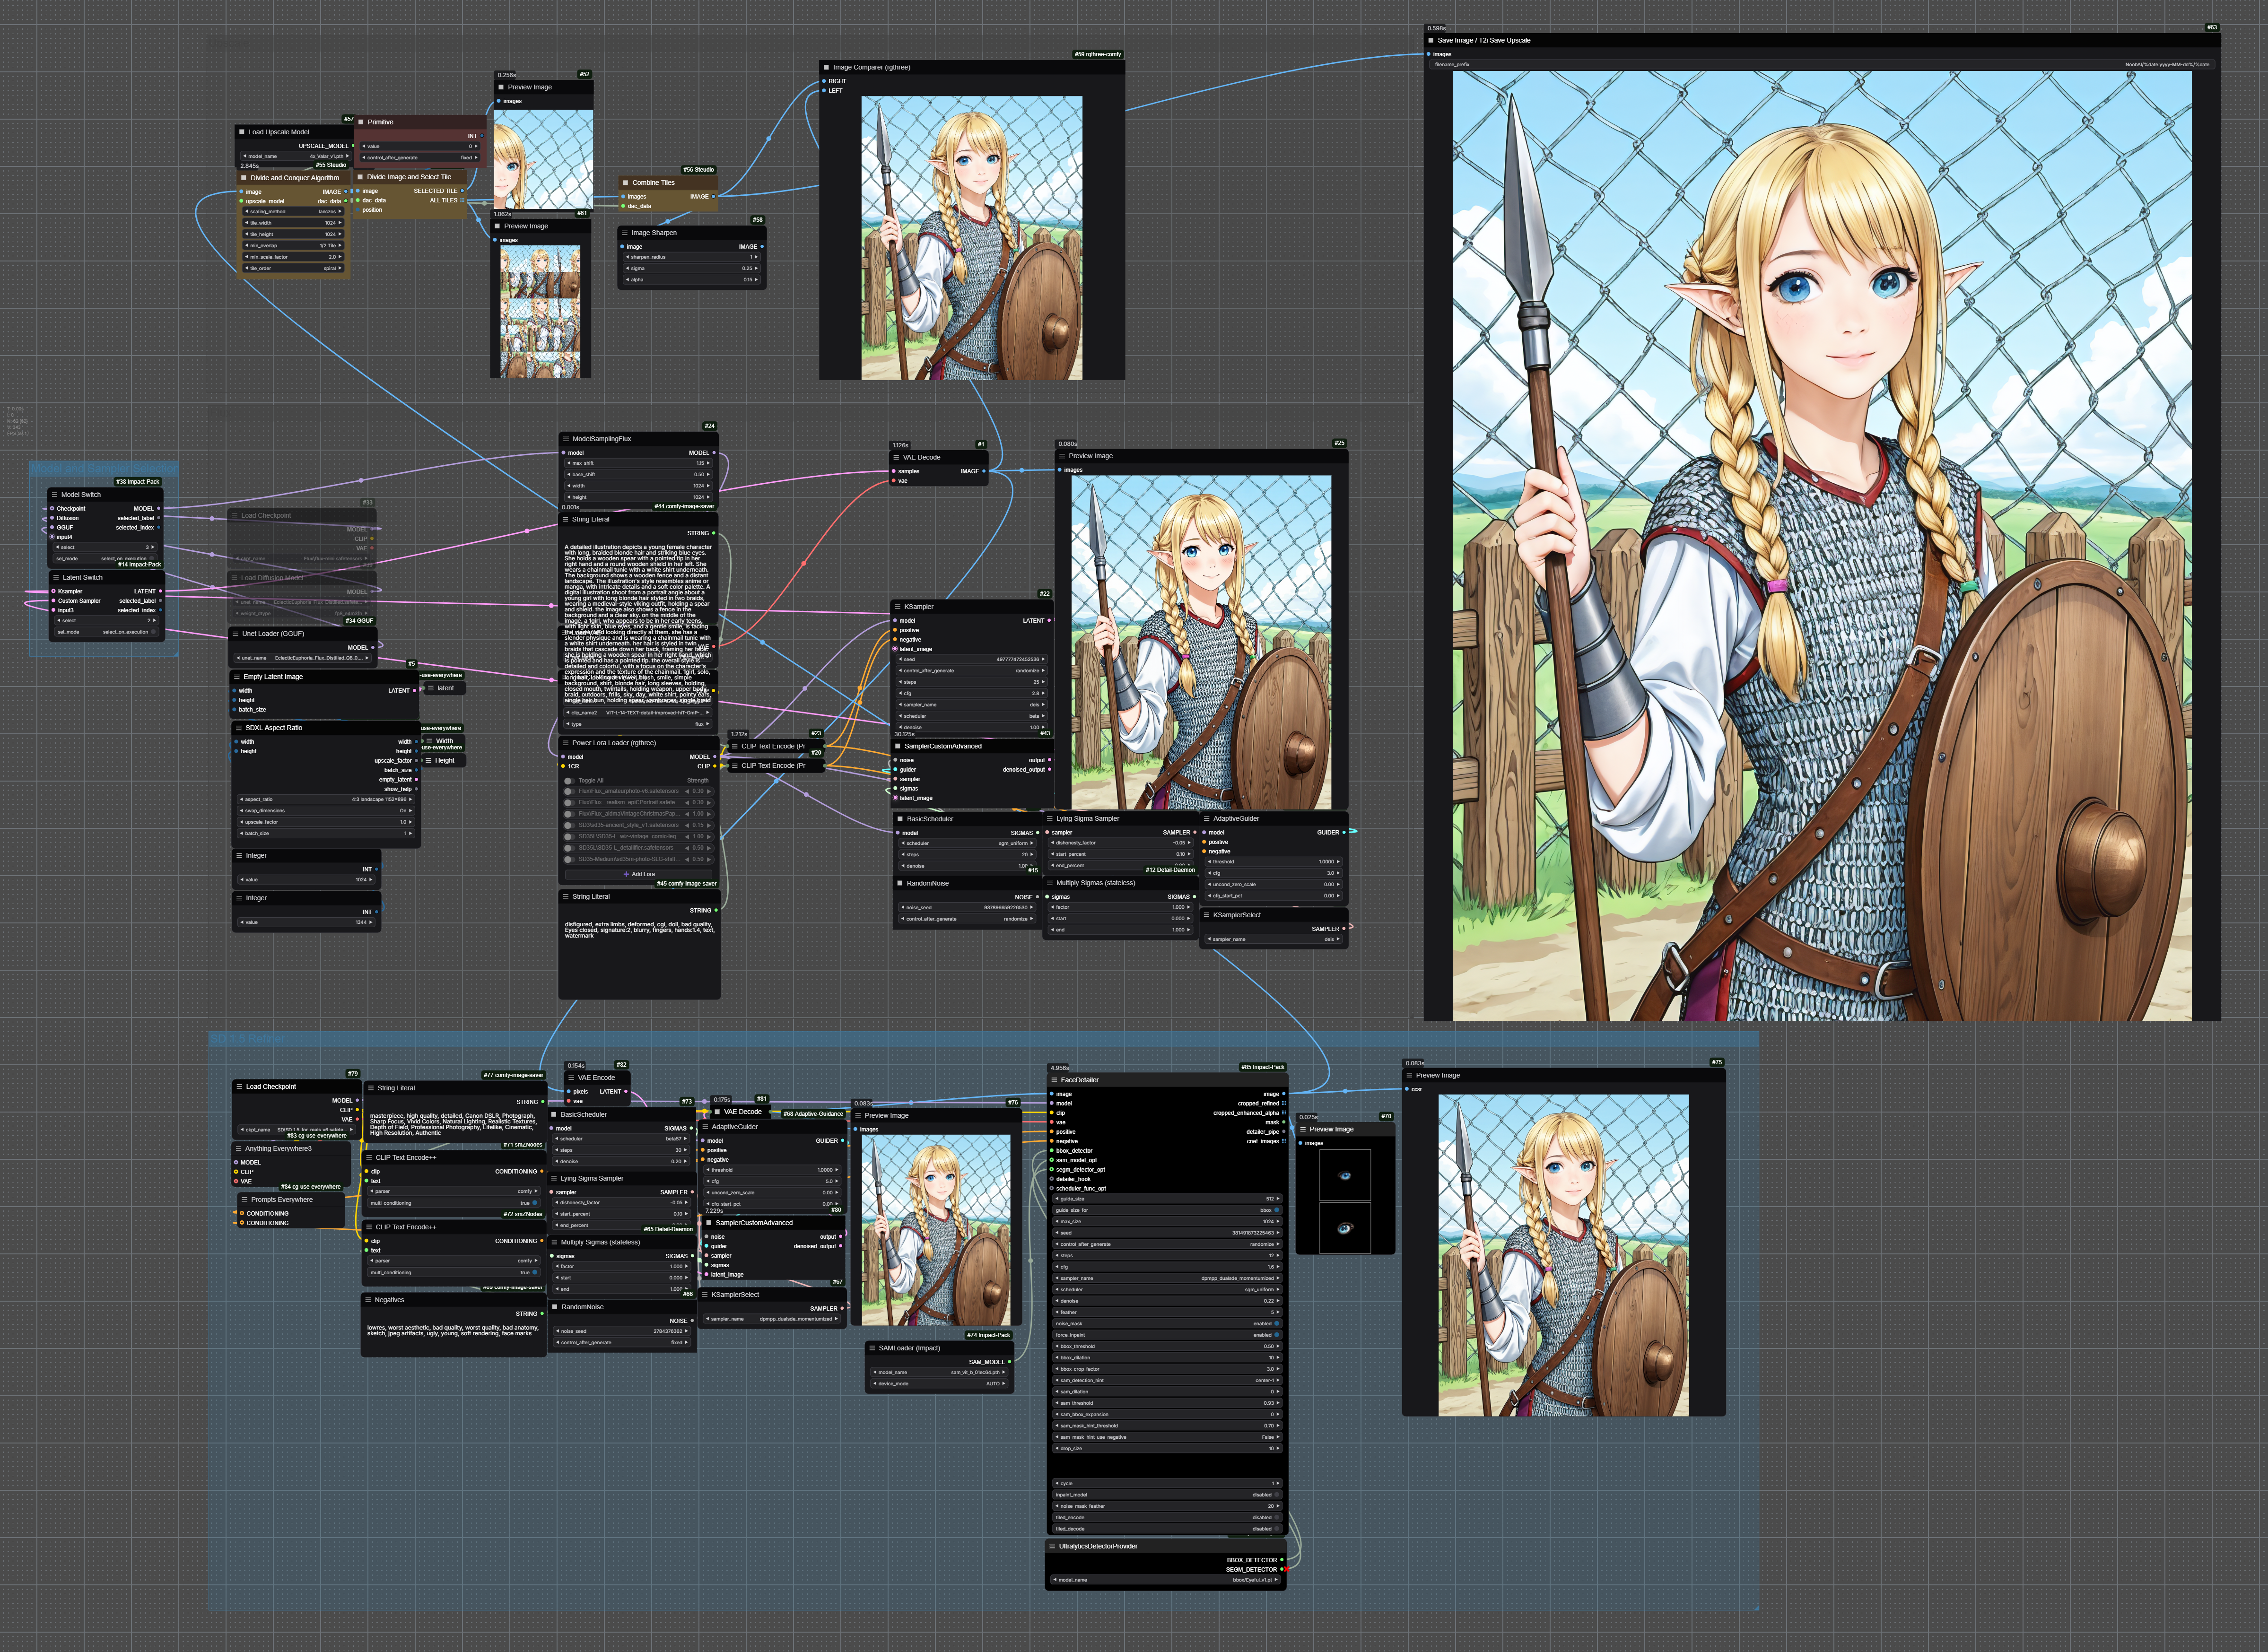2268x1652 pixels.
Task: Click the Empty Latent Image node's menu icon
Action: tap(237, 677)
